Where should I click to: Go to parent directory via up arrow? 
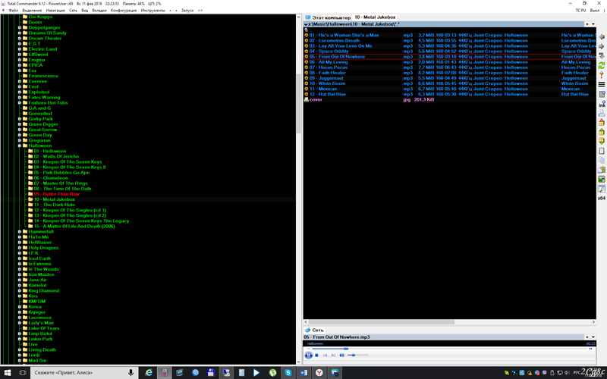coord(307,30)
